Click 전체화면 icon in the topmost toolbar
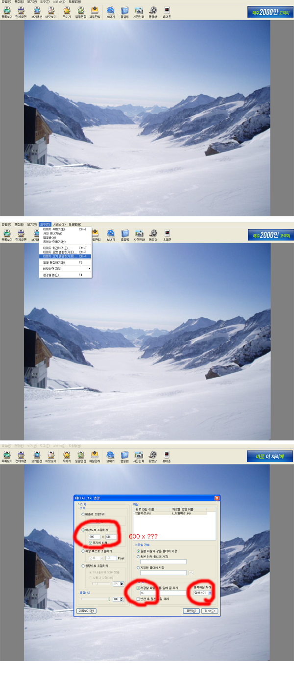 click(x=21, y=12)
